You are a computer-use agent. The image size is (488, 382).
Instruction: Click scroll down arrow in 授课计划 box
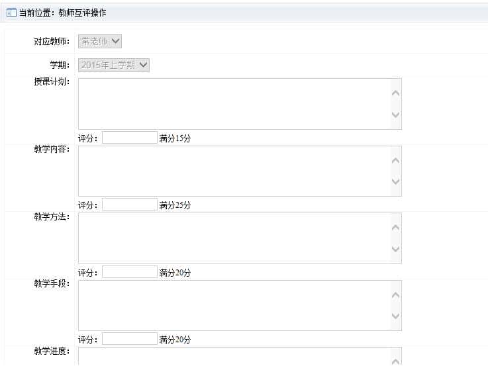point(395,115)
